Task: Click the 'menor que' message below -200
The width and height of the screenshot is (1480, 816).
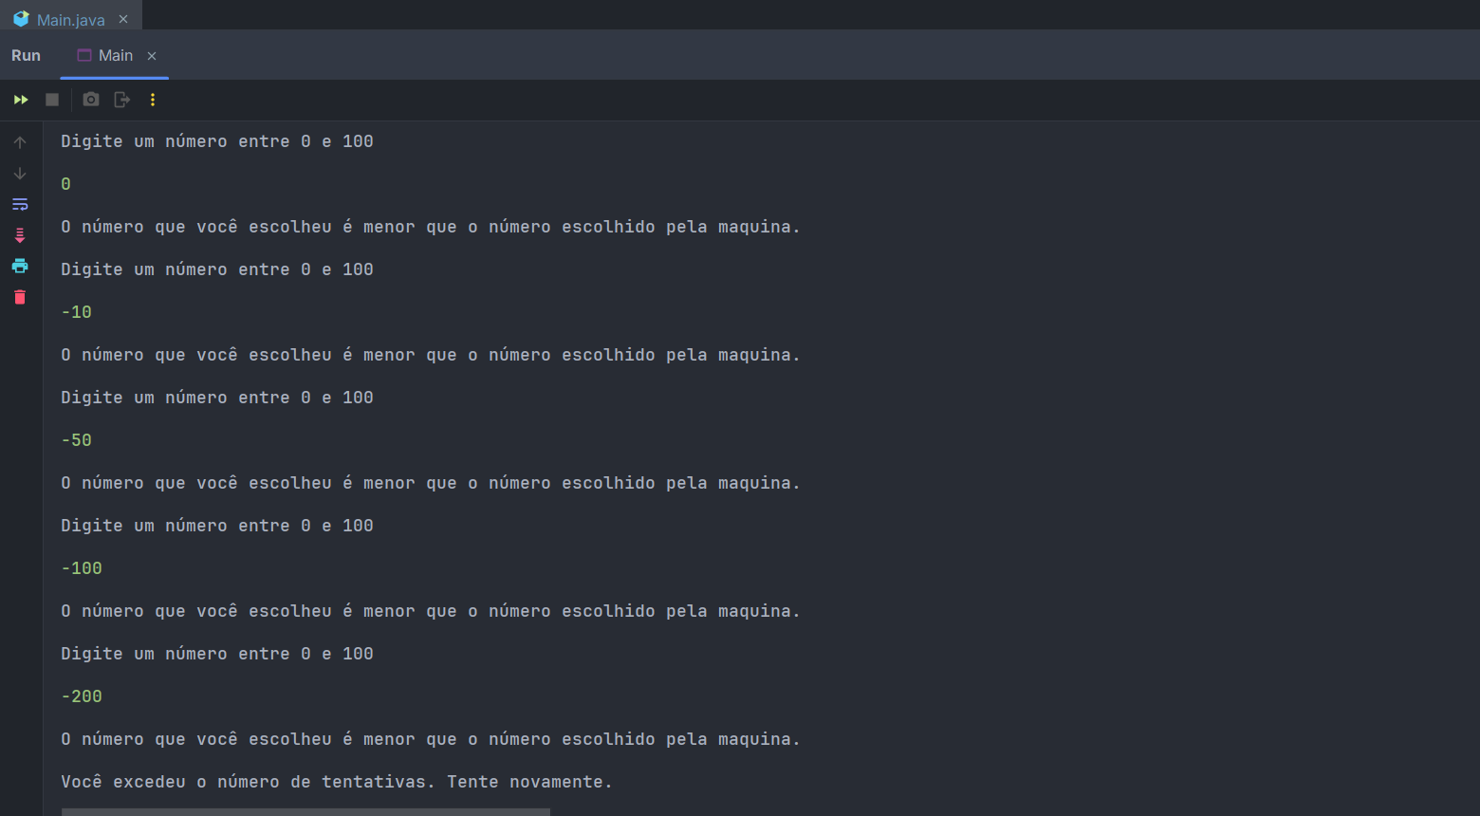Action: pyautogui.click(x=431, y=739)
